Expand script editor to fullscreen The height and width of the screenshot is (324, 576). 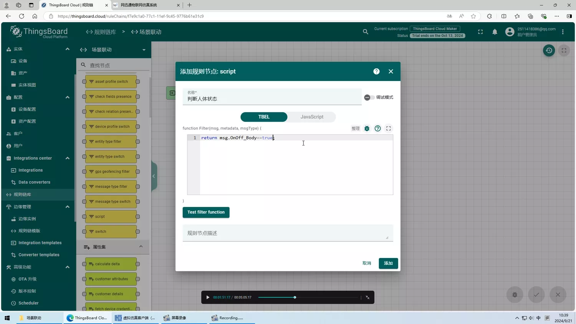pos(388,129)
